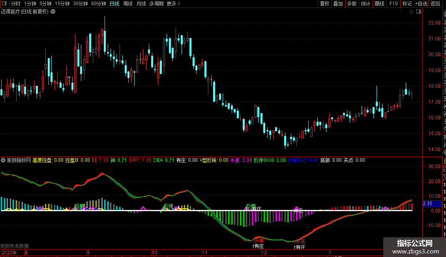
Task: Add stock via +自选 button
Action: pyautogui.click(x=421, y=4)
